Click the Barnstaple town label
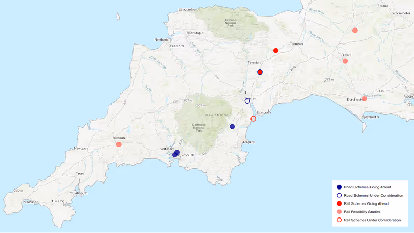 pyautogui.click(x=195, y=33)
